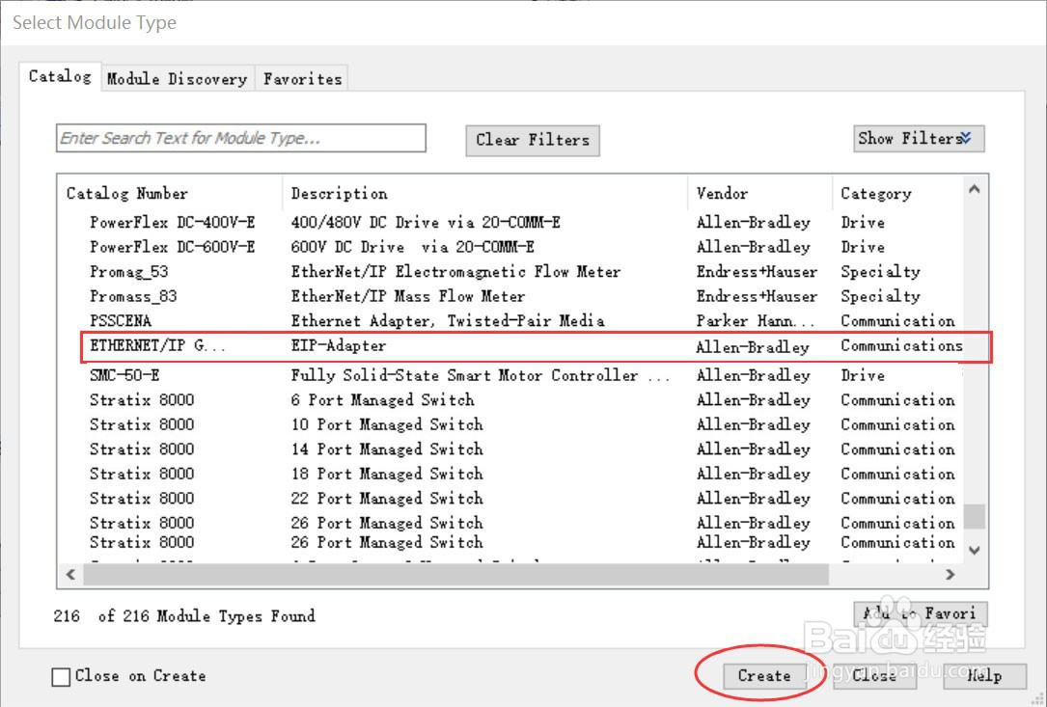Screen dimensions: 1047x707
Task: Enable the Close on Create checkbox
Action: coord(59,676)
